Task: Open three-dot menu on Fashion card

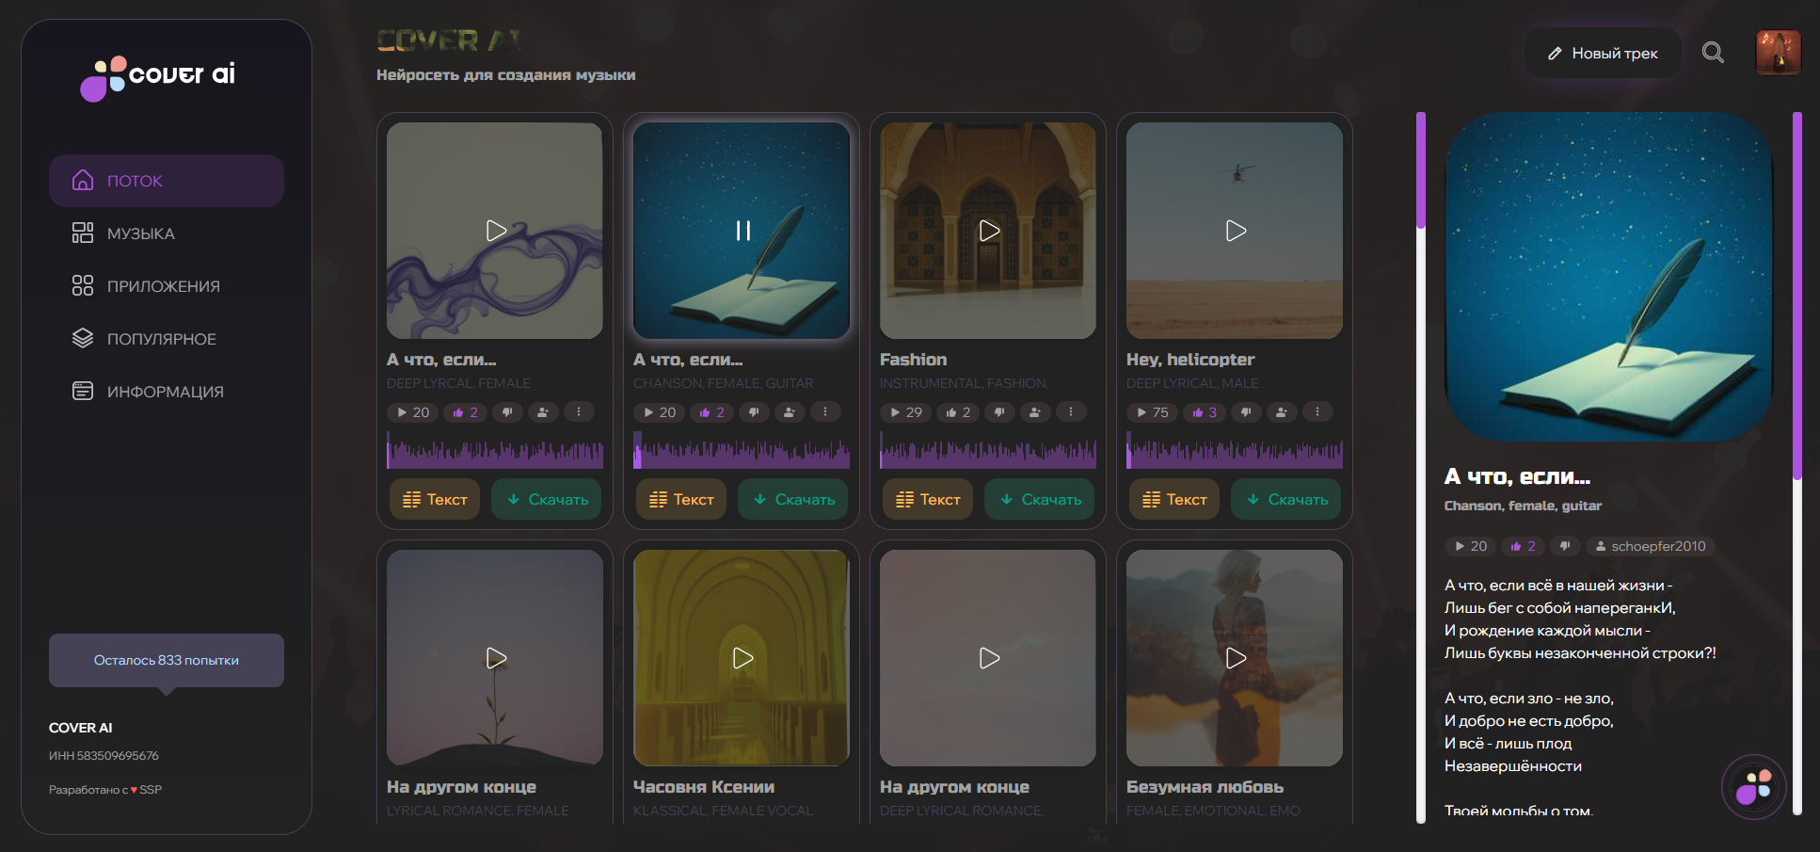Action: click(1070, 412)
